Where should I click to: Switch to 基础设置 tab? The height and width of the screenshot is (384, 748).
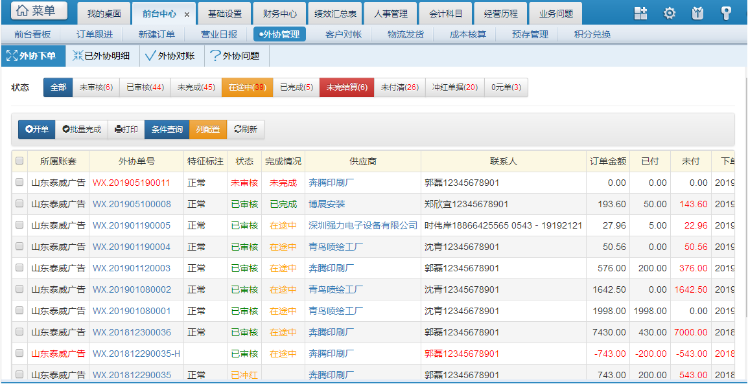pyautogui.click(x=225, y=14)
